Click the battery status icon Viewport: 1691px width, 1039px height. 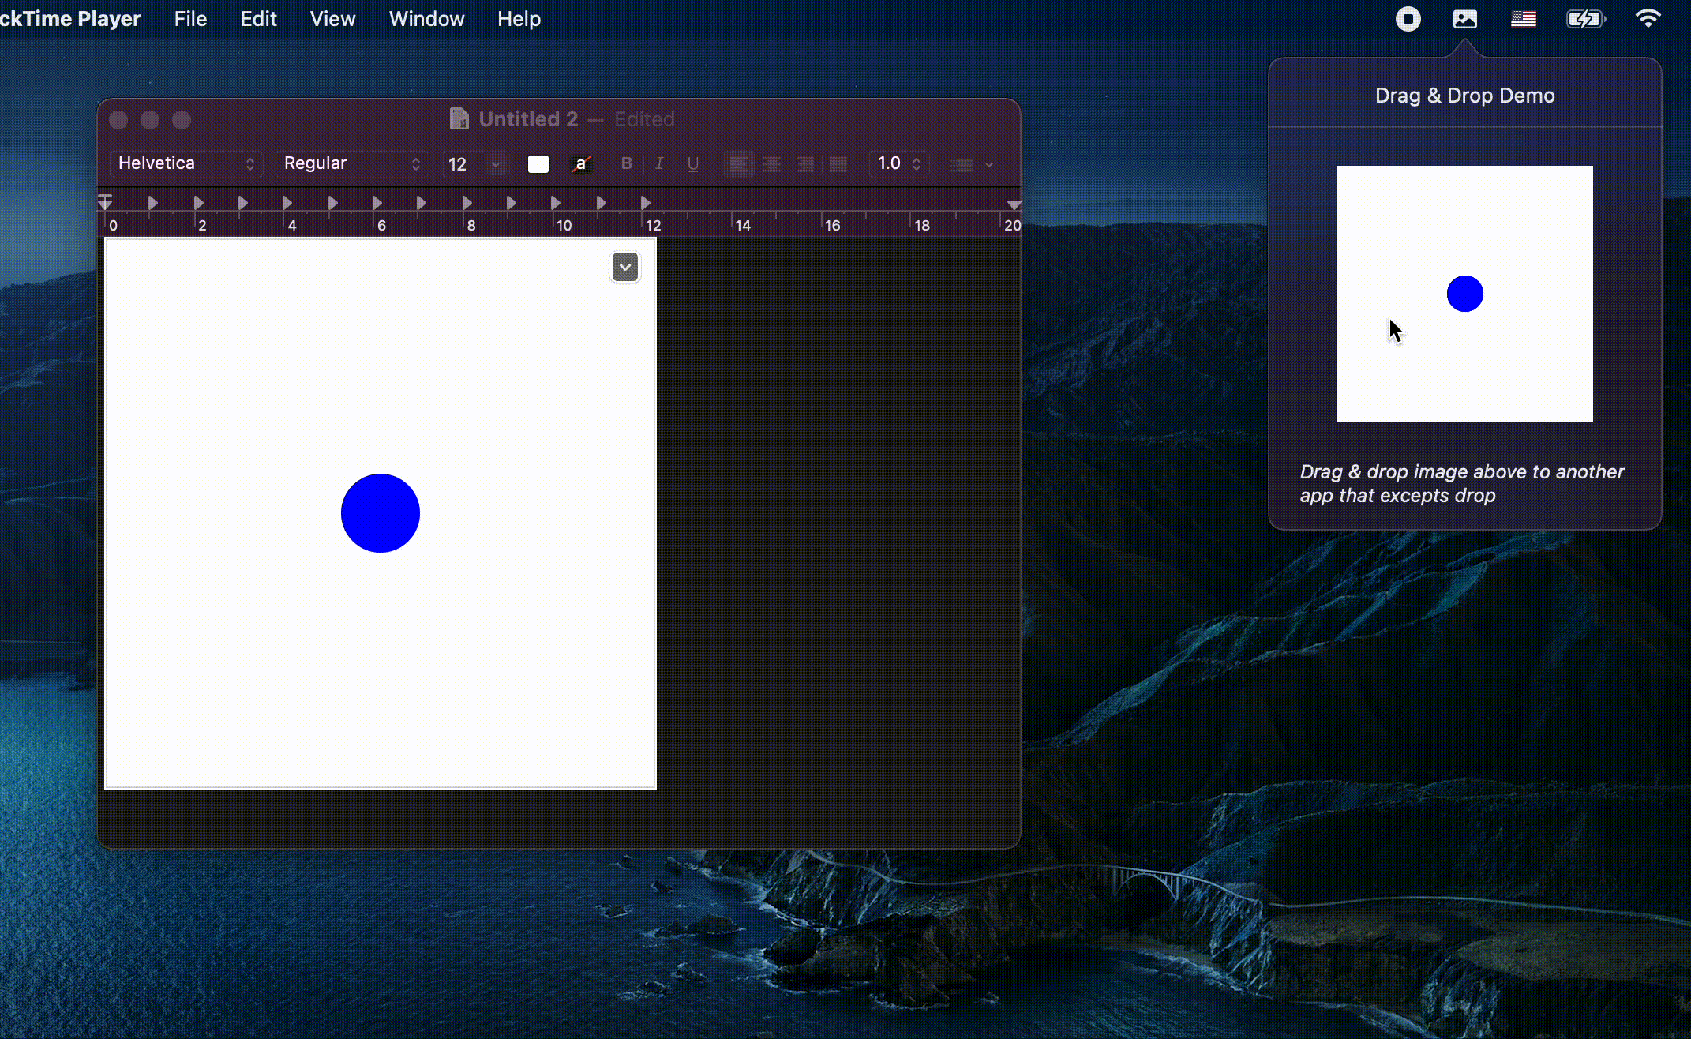click(x=1584, y=19)
